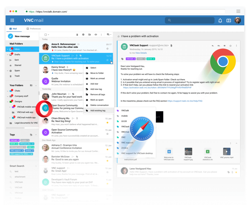
Task: Star the VNC support Great App email
Action: click(108, 172)
